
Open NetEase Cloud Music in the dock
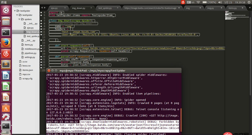(x=5, y=53)
